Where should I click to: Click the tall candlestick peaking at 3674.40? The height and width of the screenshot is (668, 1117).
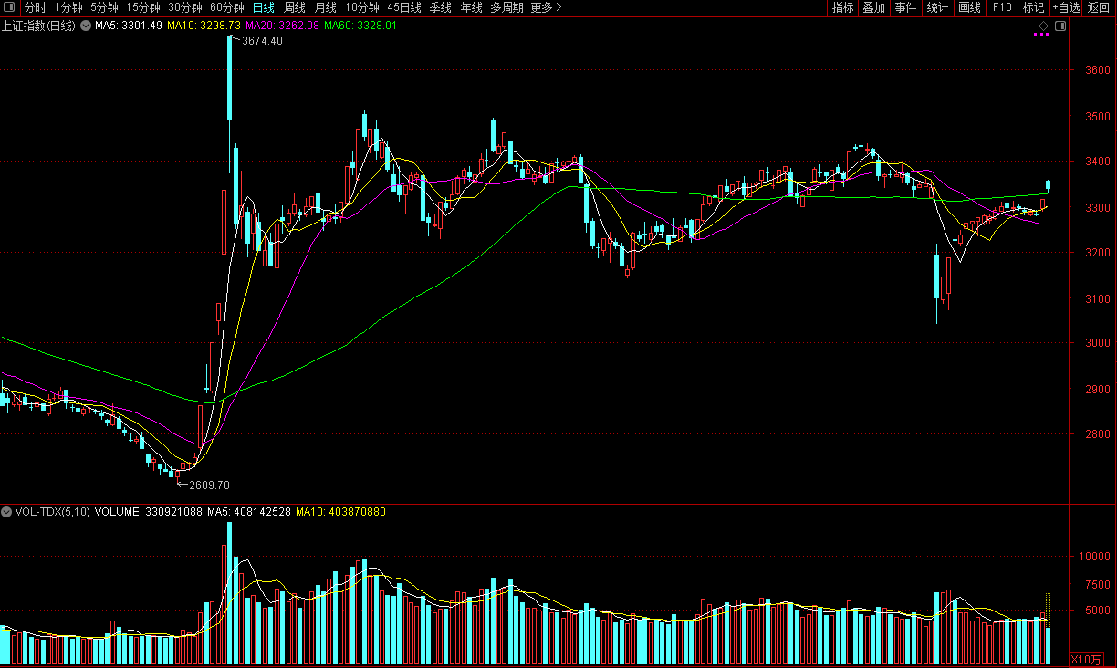(229, 78)
